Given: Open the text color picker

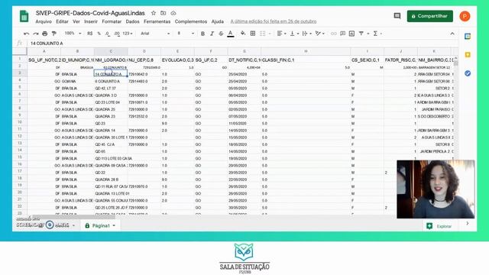Looking at the screenshot, I should coord(231,34).
